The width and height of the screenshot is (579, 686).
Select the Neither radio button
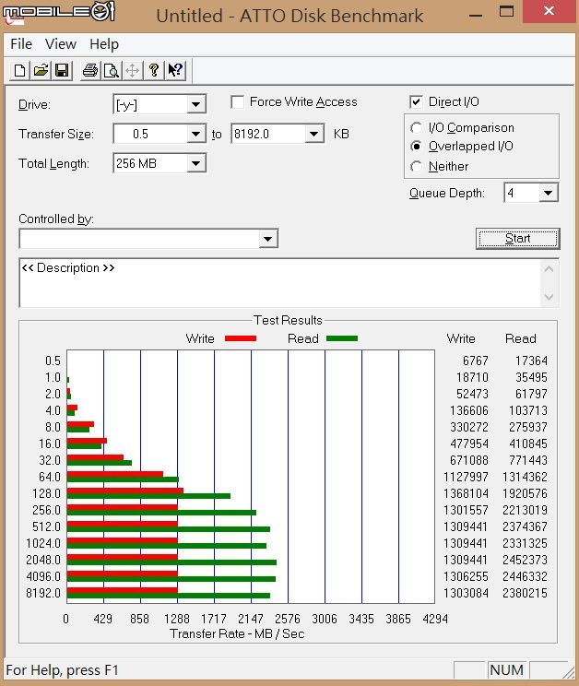tap(417, 166)
